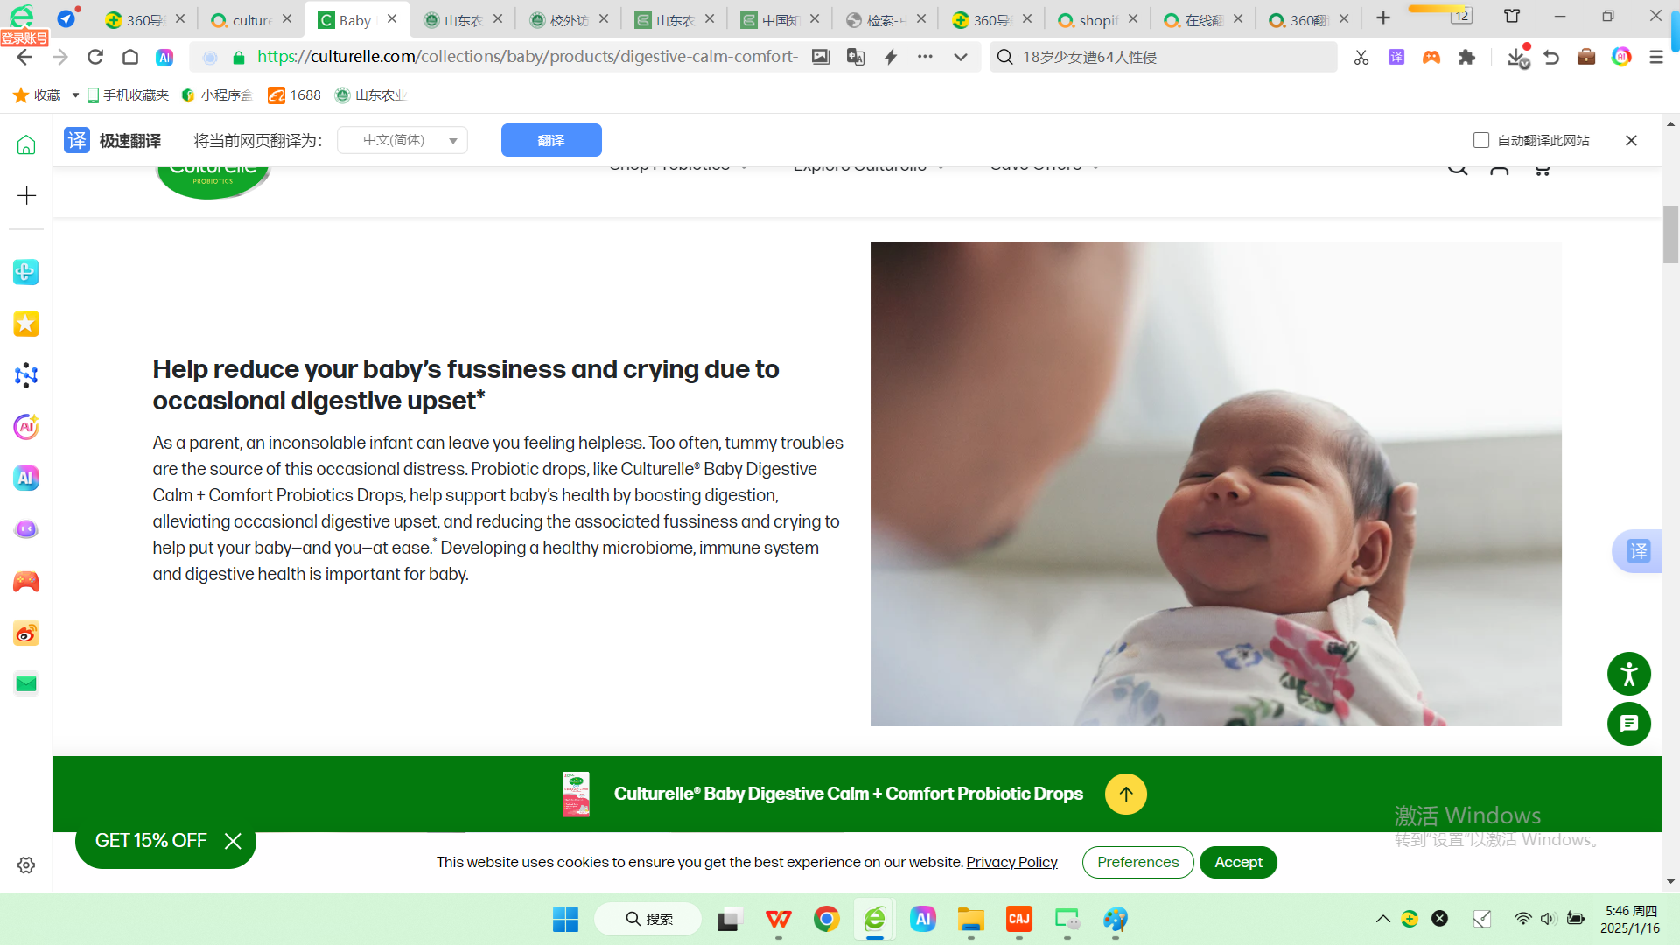This screenshot has height=945, width=1680.
Task: Open the target language 中文(简体) dropdown
Action: pyautogui.click(x=402, y=140)
